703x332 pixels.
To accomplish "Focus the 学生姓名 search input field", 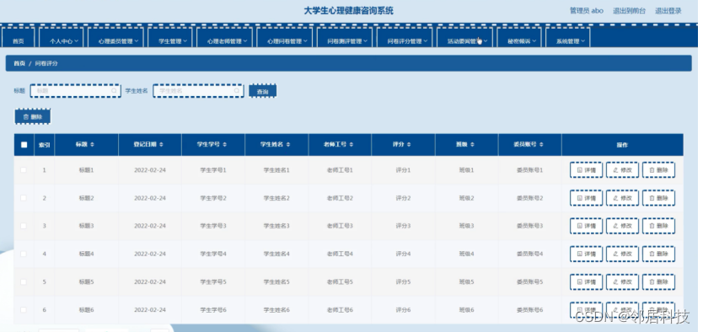I will pyautogui.click(x=198, y=91).
